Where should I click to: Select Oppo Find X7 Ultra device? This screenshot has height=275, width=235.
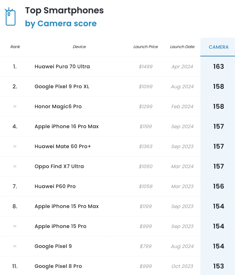click(59, 166)
